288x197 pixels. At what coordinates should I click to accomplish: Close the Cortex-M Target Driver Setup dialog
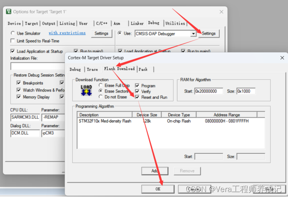click(282, 58)
